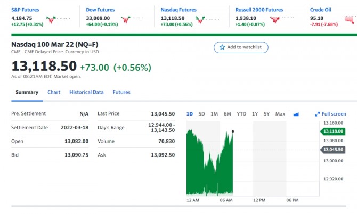Viewport: 357px width, 214px height.
Task: Open the Historical Data tab
Action: click(86, 92)
